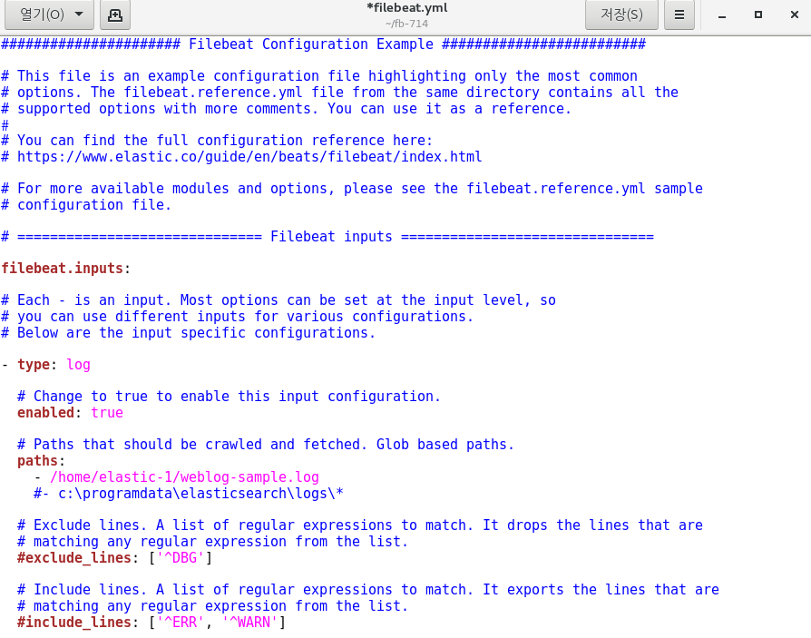Click comment 'For more available modules and options'
This screenshot has width=811, height=638.
352,189
